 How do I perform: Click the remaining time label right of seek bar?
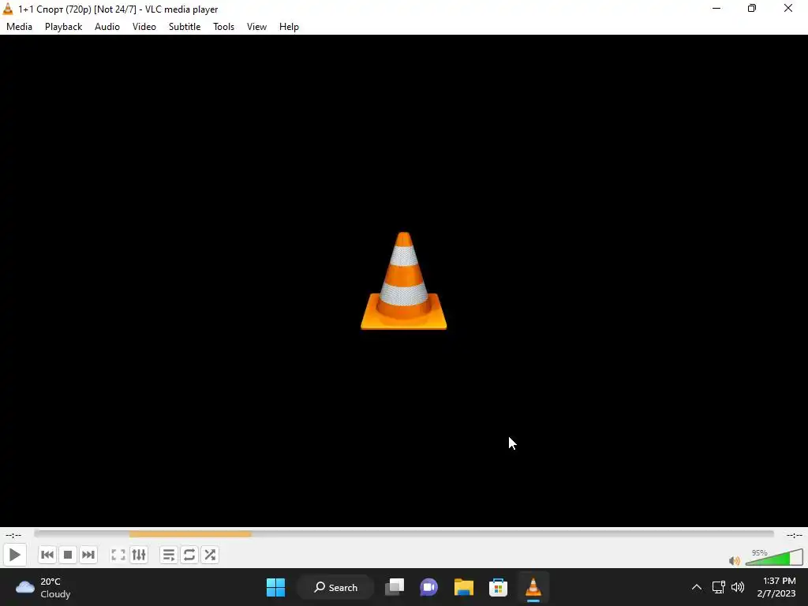[x=794, y=535]
